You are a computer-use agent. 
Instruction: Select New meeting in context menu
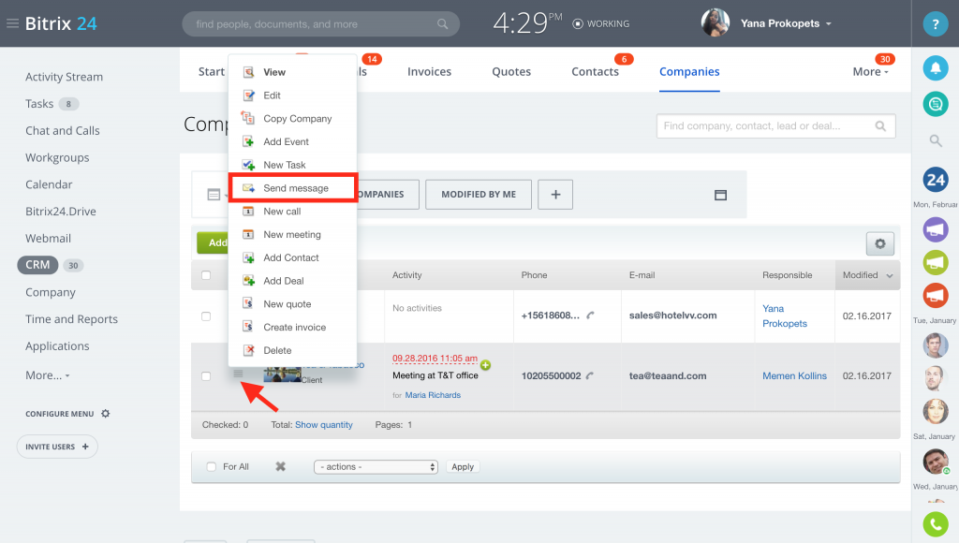[x=292, y=234]
